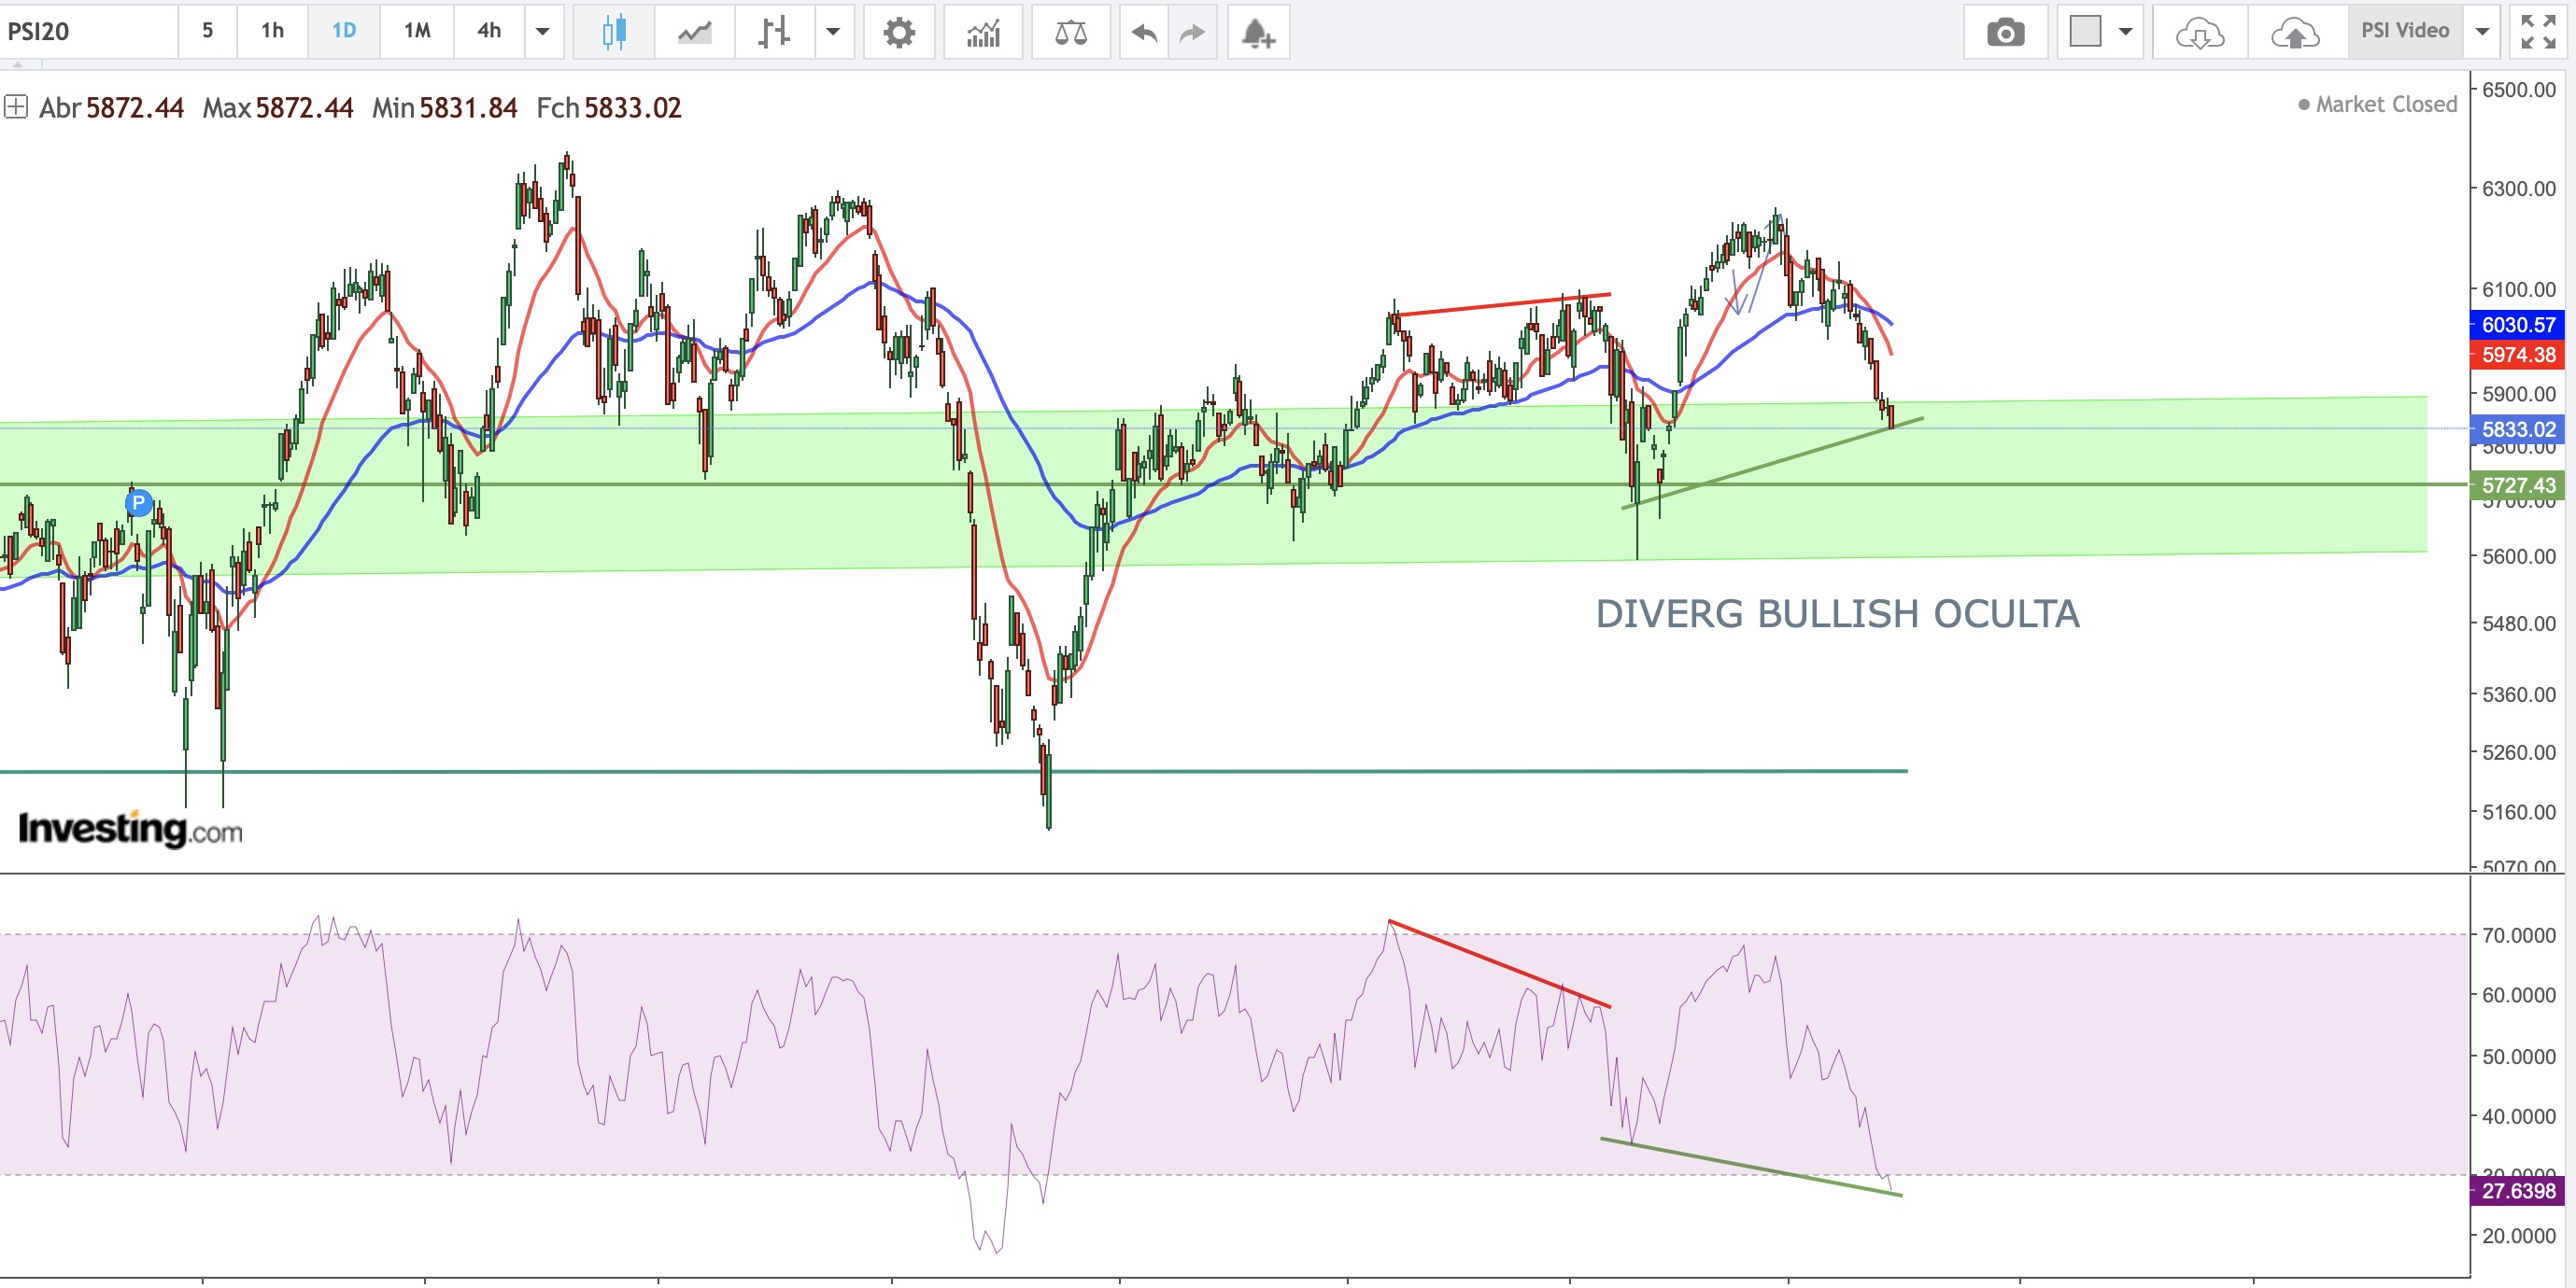Image resolution: width=2576 pixels, height=1288 pixels.
Task: Take chart snapshot with camera
Action: 2005,32
